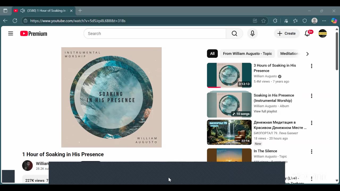340x191 pixels.
Task: Close the YouTube browser tab
Action: click(71, 11)
